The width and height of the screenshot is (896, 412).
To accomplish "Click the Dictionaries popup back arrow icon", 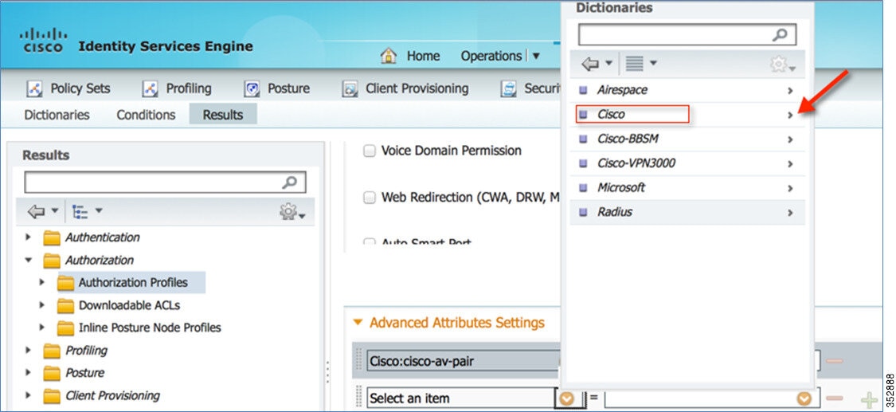I will [590, 64].
